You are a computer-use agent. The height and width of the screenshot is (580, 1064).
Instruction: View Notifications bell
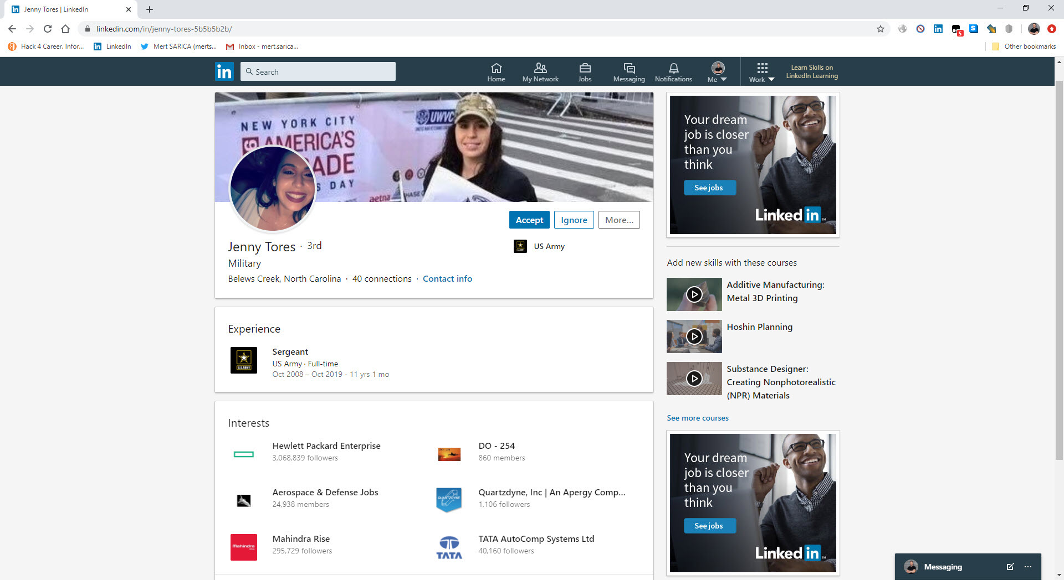(673, 72)
